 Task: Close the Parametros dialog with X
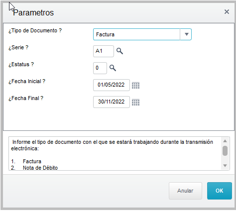coord(227,12)
